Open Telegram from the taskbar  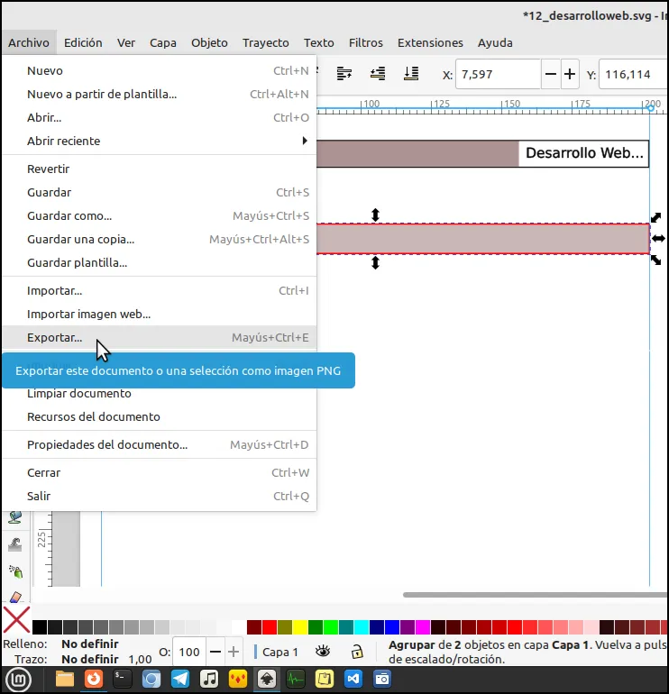coord(180,679)
